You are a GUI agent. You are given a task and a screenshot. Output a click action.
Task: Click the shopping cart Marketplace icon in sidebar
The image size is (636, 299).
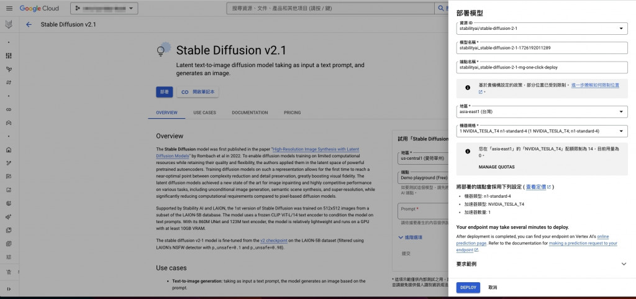tap(9, 272)
